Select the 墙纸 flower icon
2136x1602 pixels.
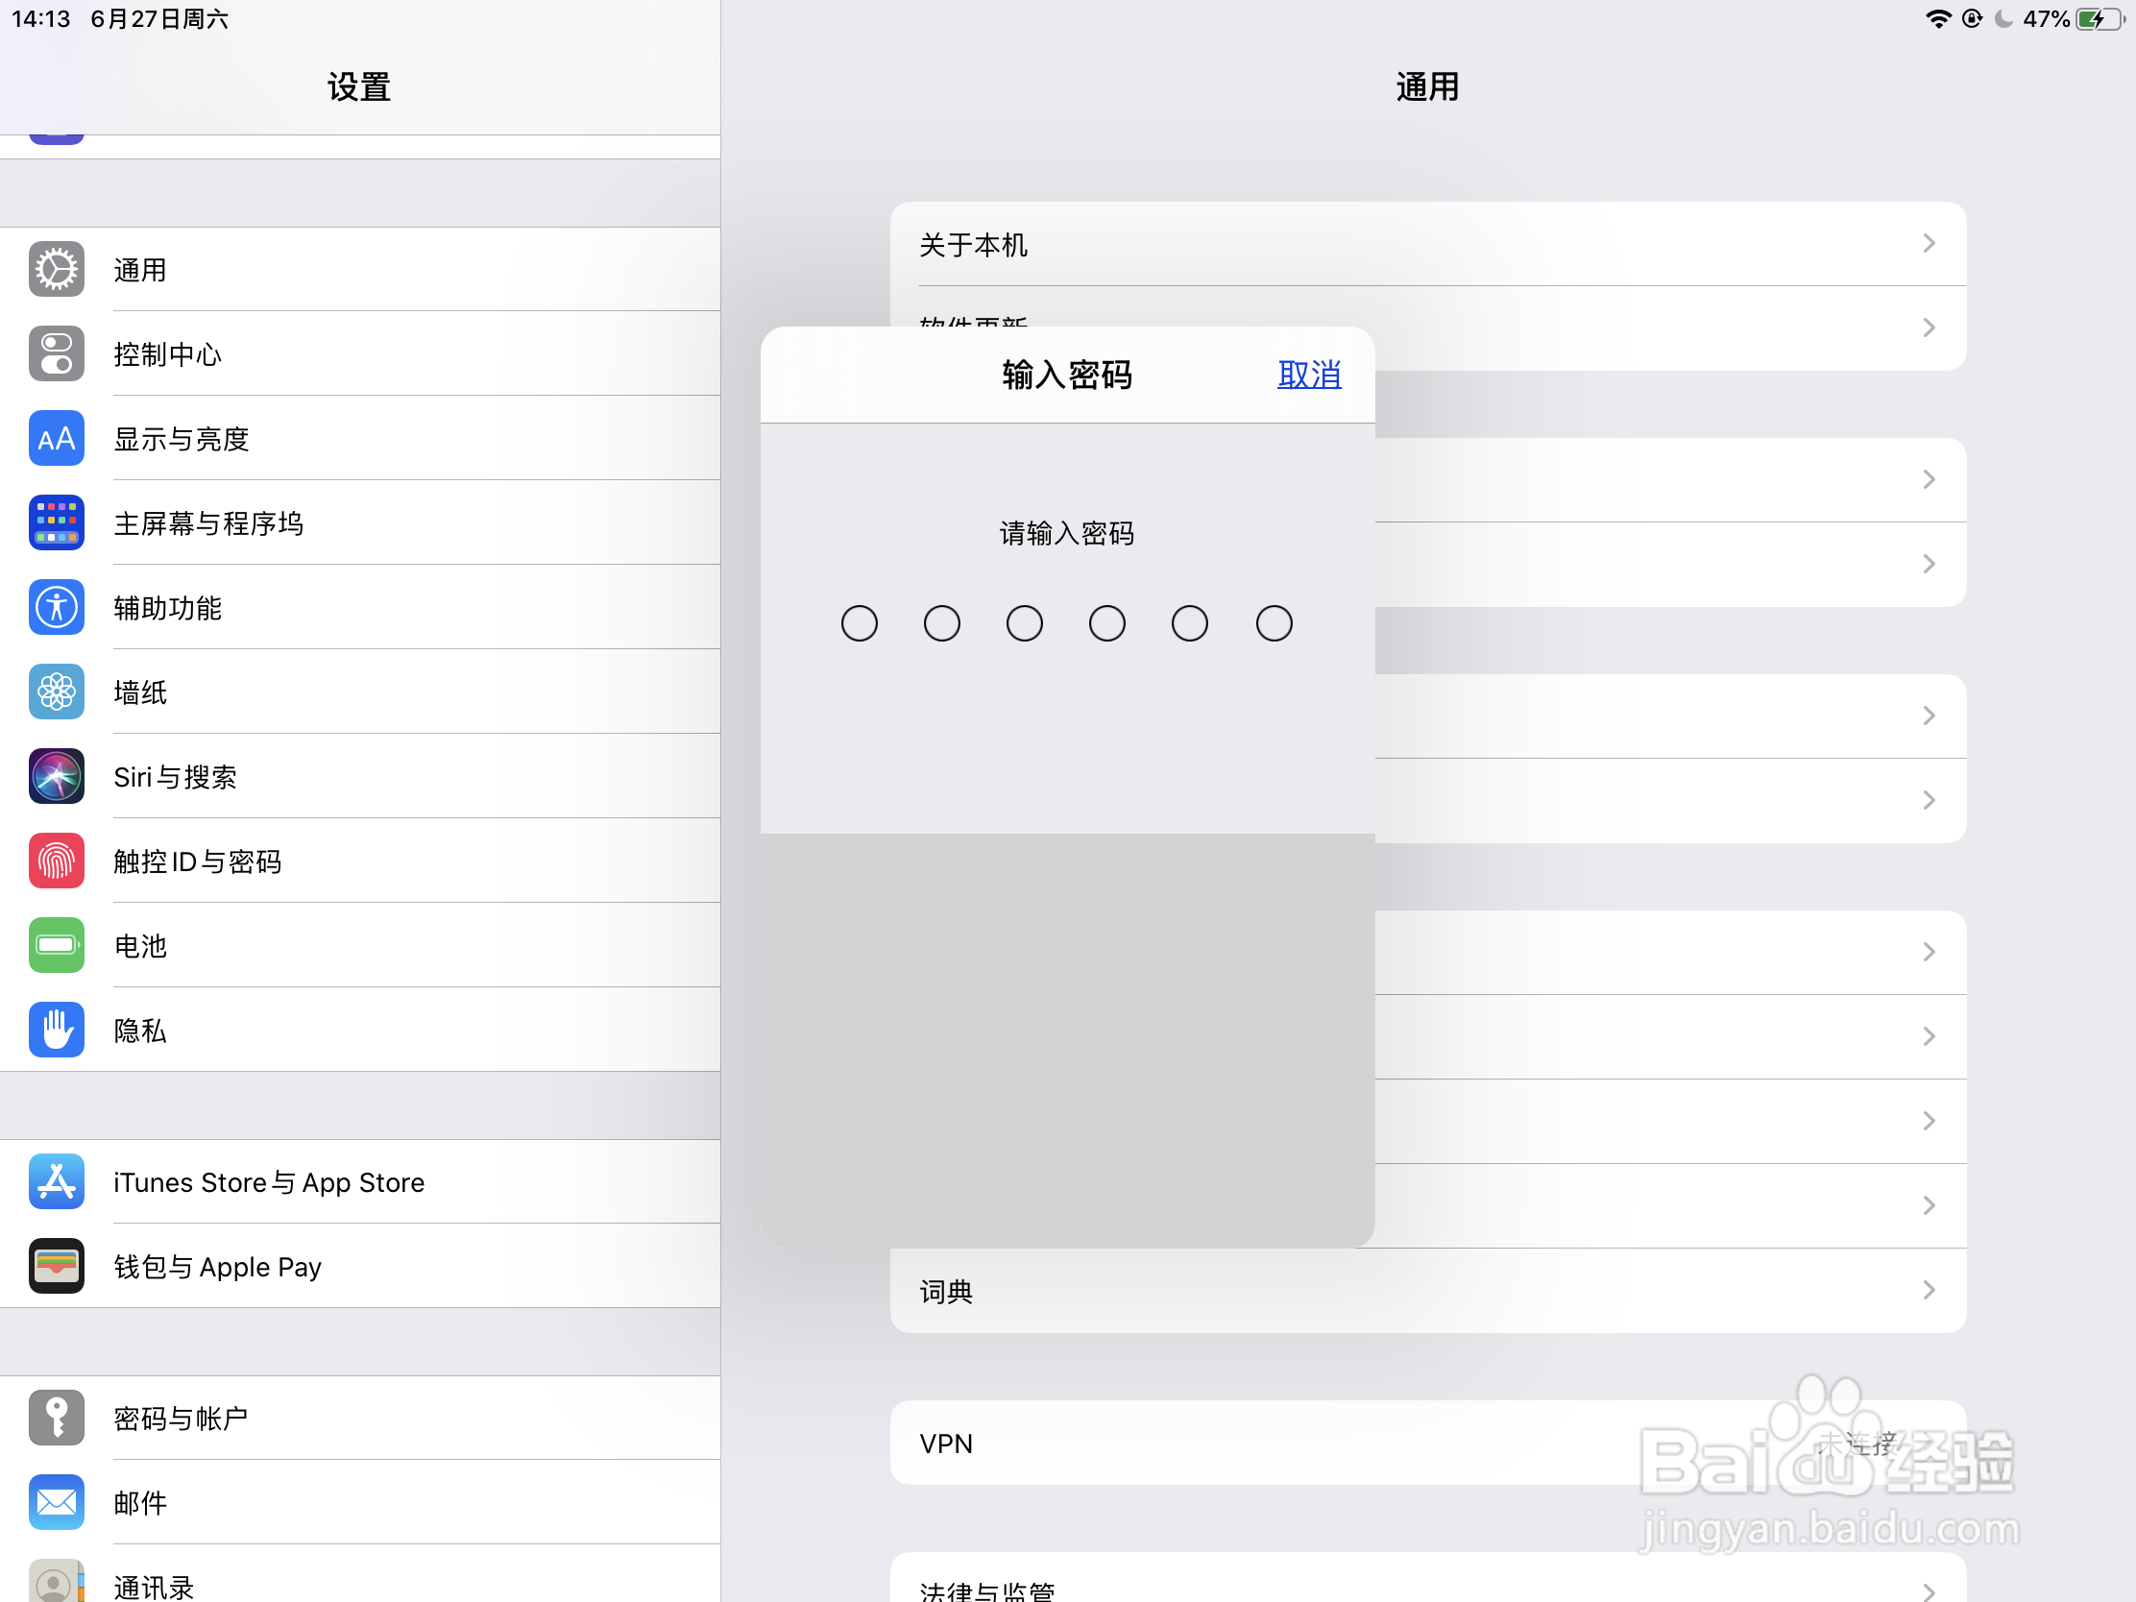(x=55, y=692)
